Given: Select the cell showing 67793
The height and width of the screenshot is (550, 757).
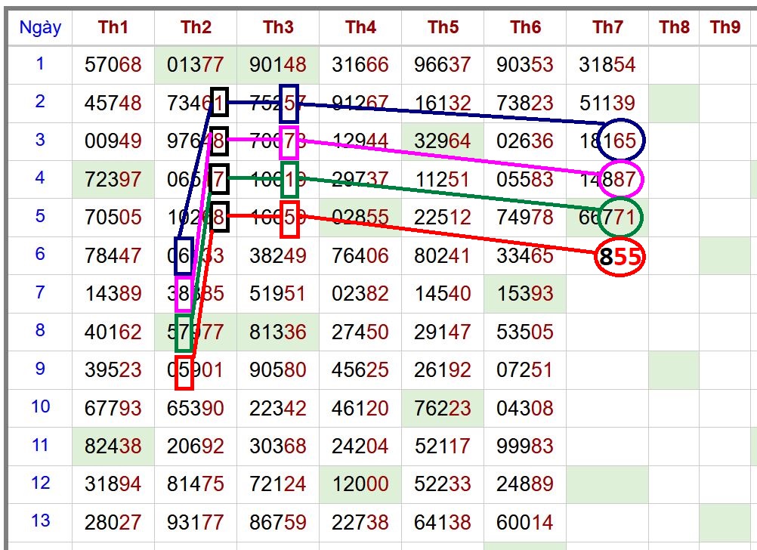Looking at the screenshot, I should (x=113, y=408).
